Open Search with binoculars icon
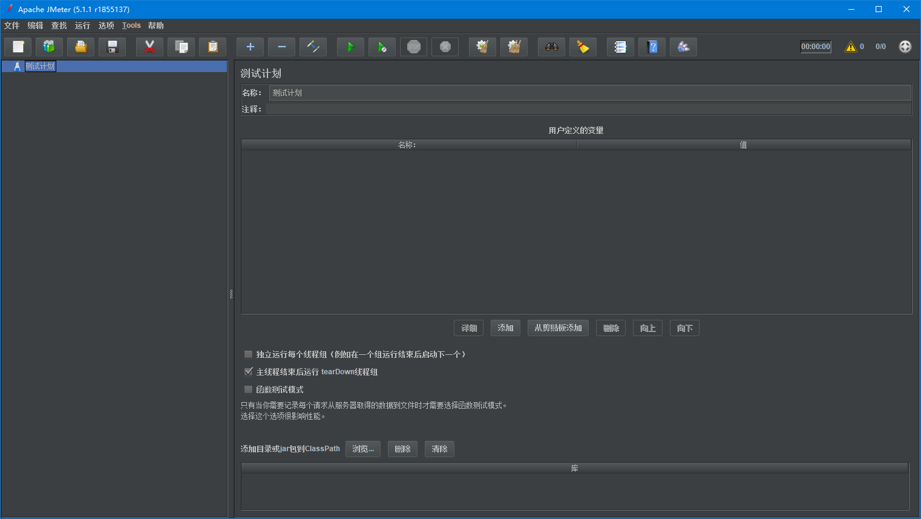The height and width of the screenshot is (519, 921). 551,47
